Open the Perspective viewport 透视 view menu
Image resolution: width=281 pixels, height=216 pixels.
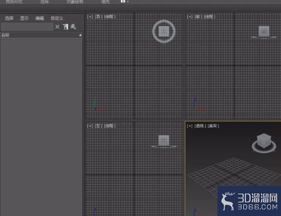[x=200, y=126]
